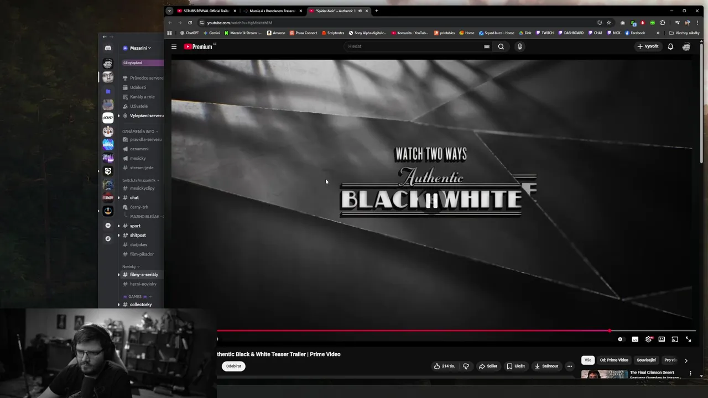Open Chrome three-dot menu
This screenshot has height=398, width=708.
point(697,23)
